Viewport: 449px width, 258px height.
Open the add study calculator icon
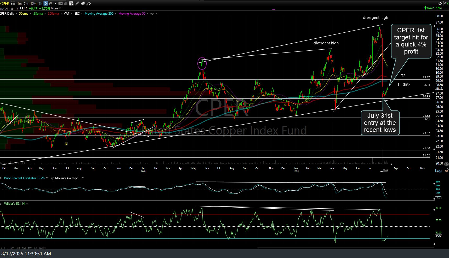(71, 4)
